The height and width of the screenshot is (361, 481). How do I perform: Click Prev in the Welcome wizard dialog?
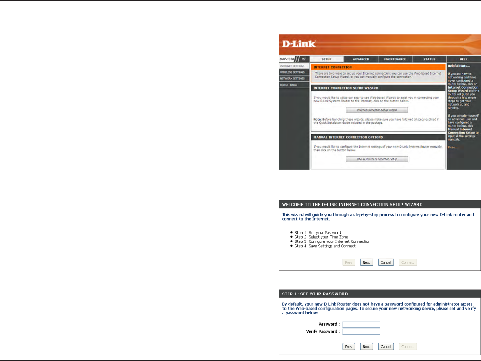(x=349, y=262)
